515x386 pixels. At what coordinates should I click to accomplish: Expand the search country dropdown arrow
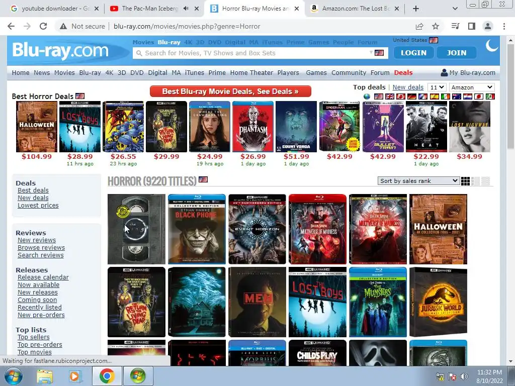pos(371,52)
